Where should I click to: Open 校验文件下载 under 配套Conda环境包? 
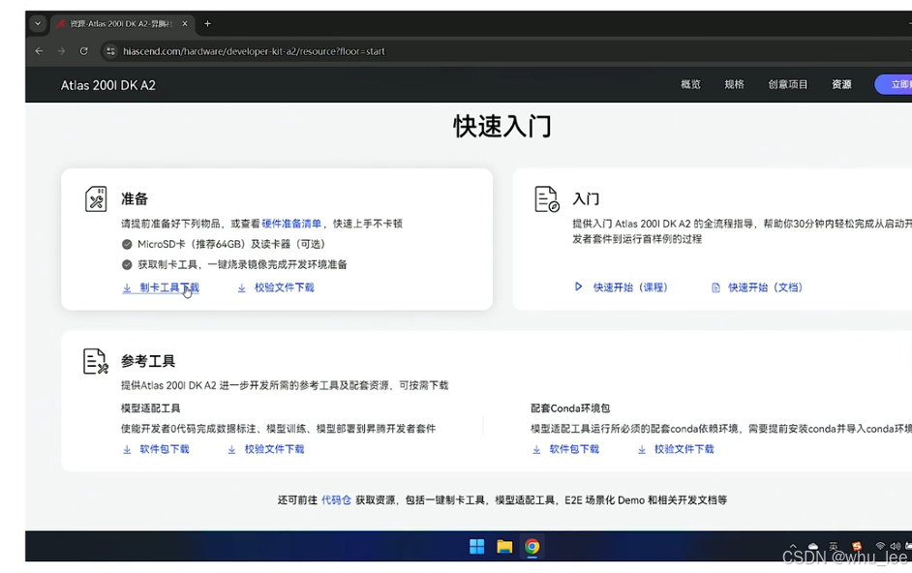coord(684,449)
